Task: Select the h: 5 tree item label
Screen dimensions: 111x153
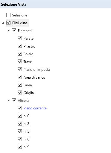Action: point(26,131)
